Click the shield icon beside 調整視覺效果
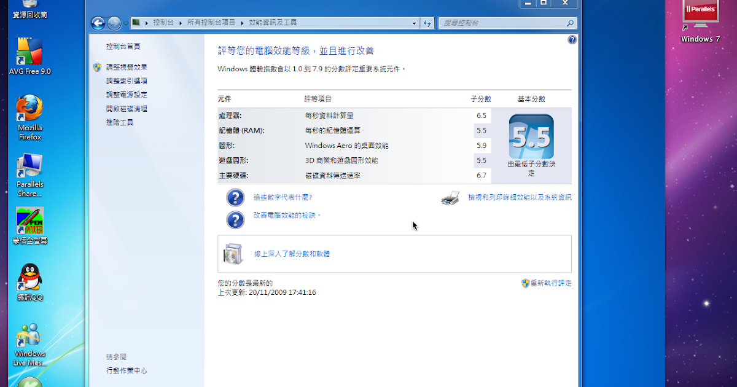Image resolution: width=737 pixels, height=387 pixels. point(97,67)
